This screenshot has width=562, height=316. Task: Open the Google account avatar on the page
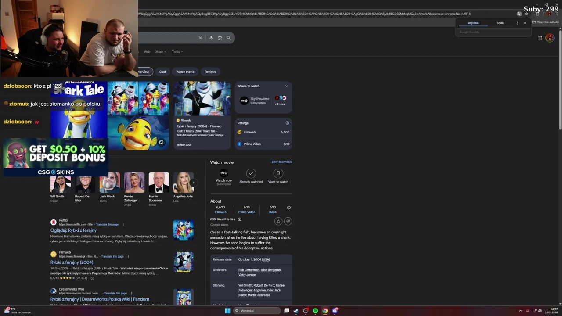click(550, 38)
